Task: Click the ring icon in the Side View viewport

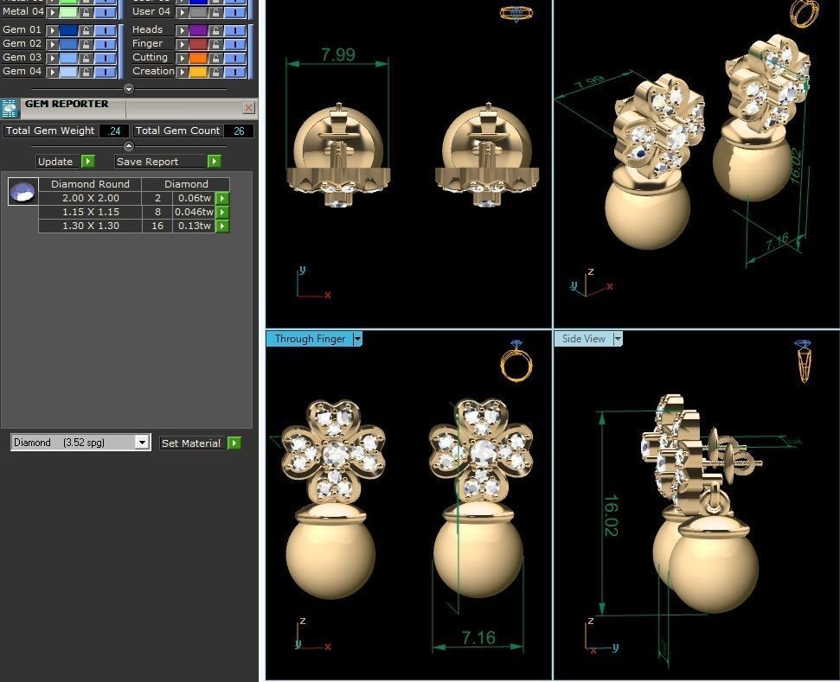Action: click(804, 361)
